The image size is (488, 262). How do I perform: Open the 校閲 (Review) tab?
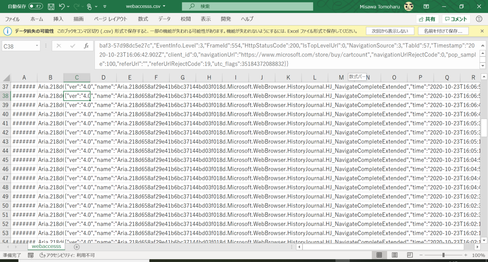click(x=186, y=19)
